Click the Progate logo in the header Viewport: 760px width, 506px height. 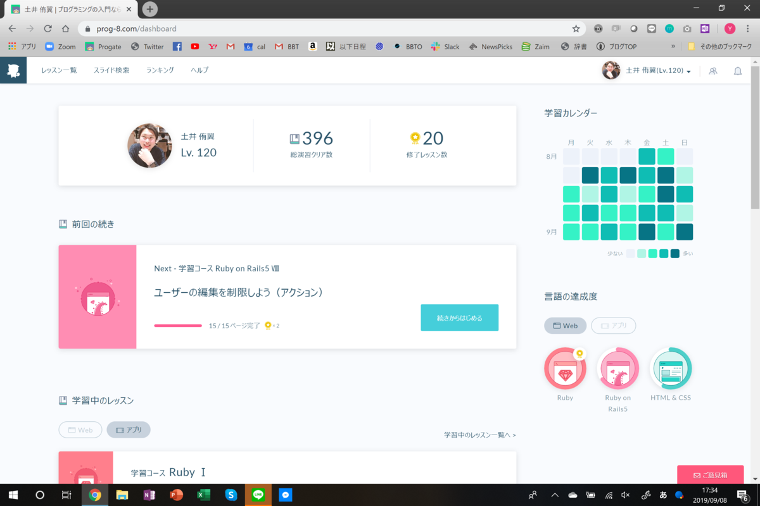tap(13, 70)
